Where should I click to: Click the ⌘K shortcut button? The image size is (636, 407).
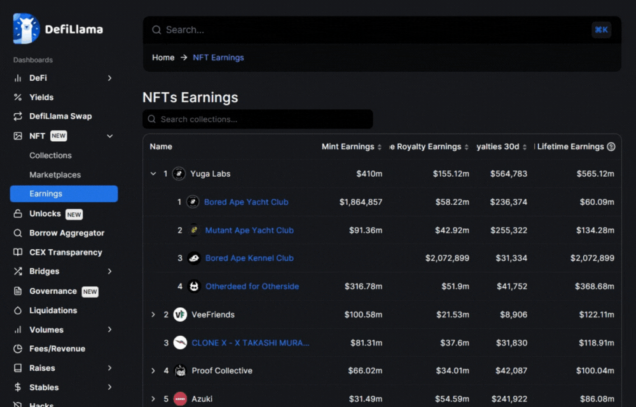tap(601, 30)
